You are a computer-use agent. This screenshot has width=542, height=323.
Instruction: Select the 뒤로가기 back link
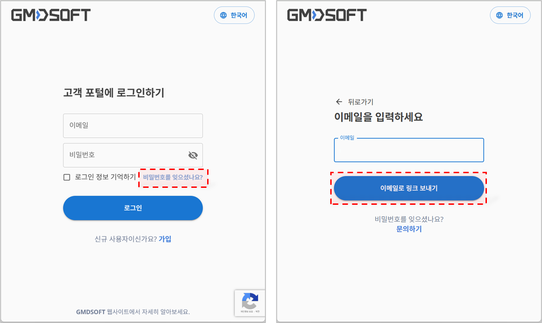tap(361, 102)
